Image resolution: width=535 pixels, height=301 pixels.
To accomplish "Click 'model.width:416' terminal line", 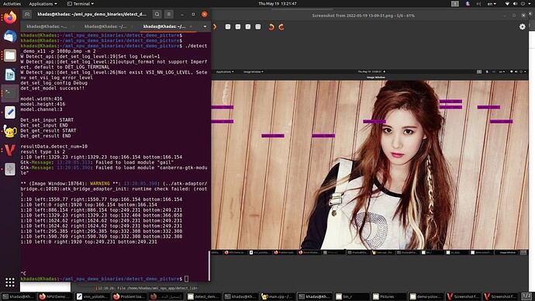I will (41, 99).
